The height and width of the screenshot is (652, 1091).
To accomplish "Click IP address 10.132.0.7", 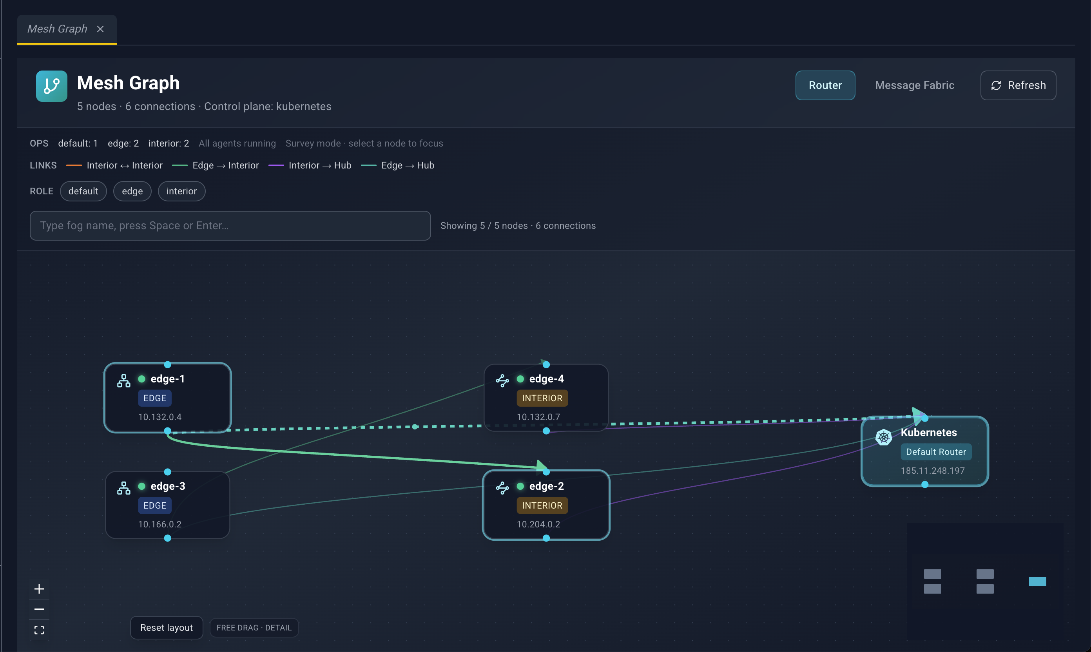I will pyautogui.click(x=539, y=417).
